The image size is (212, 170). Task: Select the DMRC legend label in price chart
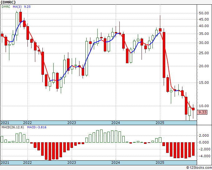click(6, 7)
